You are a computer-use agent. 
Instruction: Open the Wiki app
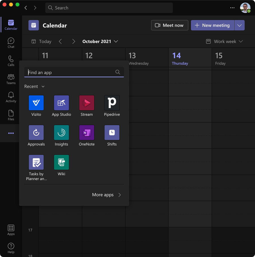pyautogui.click(x=61, y=162)
